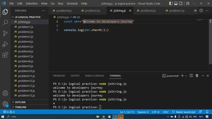This screenshot has width=212, height=119.
Task: Open the Accounts menu icon
Action: pos(5,93)
